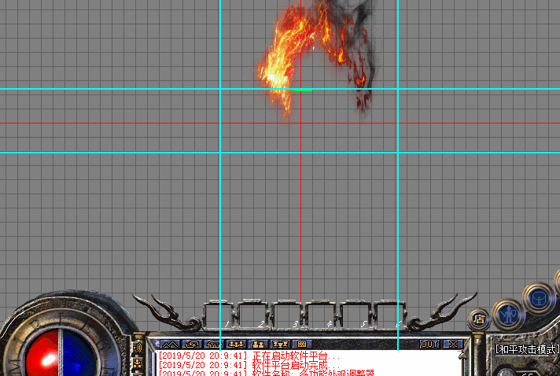The width and height of the screenshot is (560, 376).
Task: Switch mode via the 和平攻击模式 label
Action: tap(528, 349)
